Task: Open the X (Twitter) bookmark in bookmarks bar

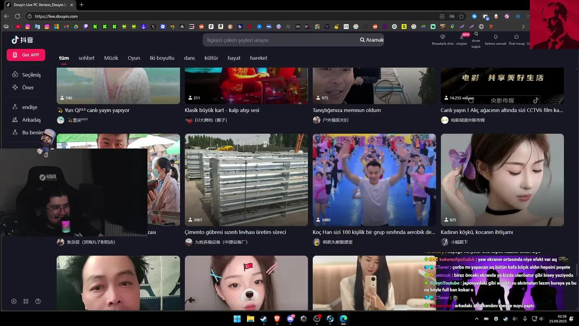Action: point(153,27)
